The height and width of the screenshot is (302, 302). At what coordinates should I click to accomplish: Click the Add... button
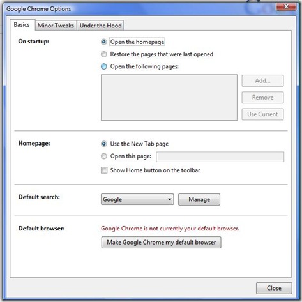pos(262,80)
